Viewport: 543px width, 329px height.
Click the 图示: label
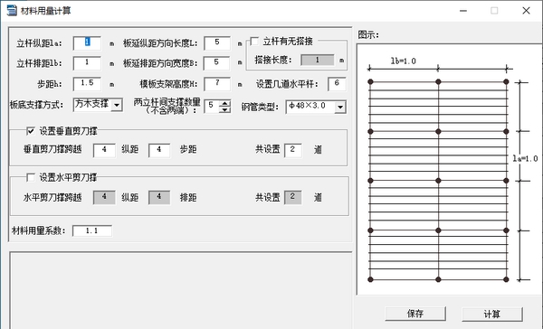(x=368, y=35)
